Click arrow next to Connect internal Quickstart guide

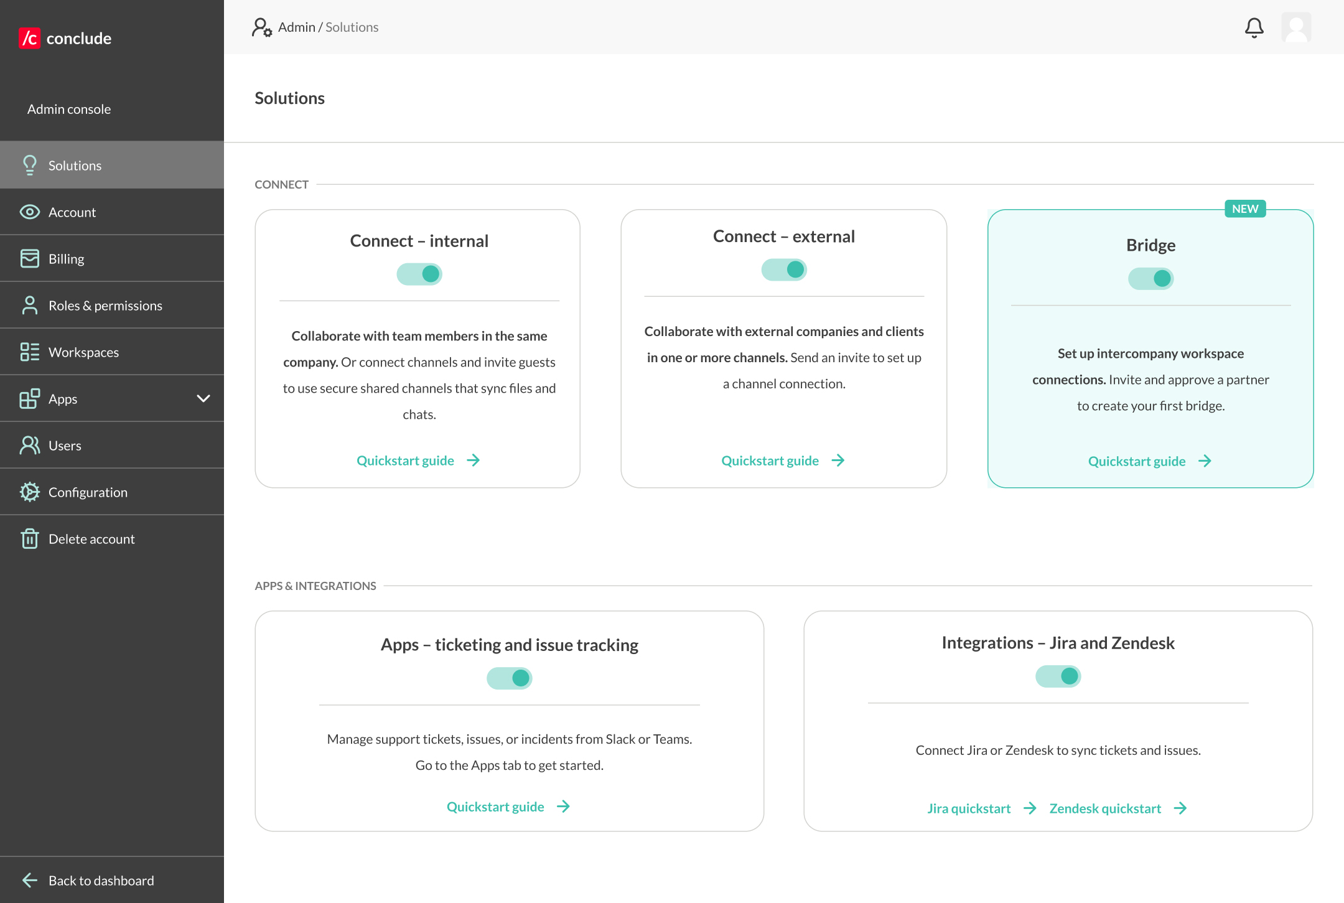tap(474, 460)
